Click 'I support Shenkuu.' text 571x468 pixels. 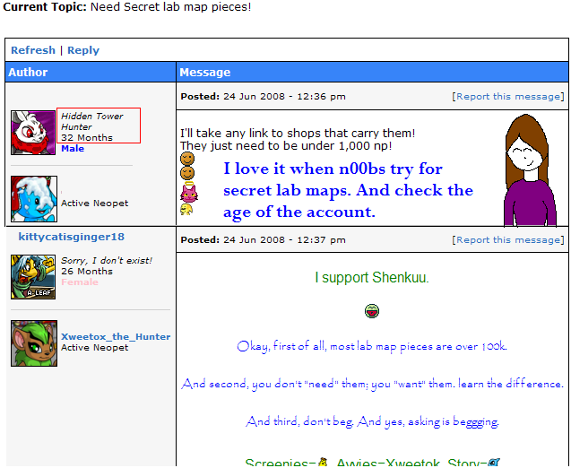[372, 278]
